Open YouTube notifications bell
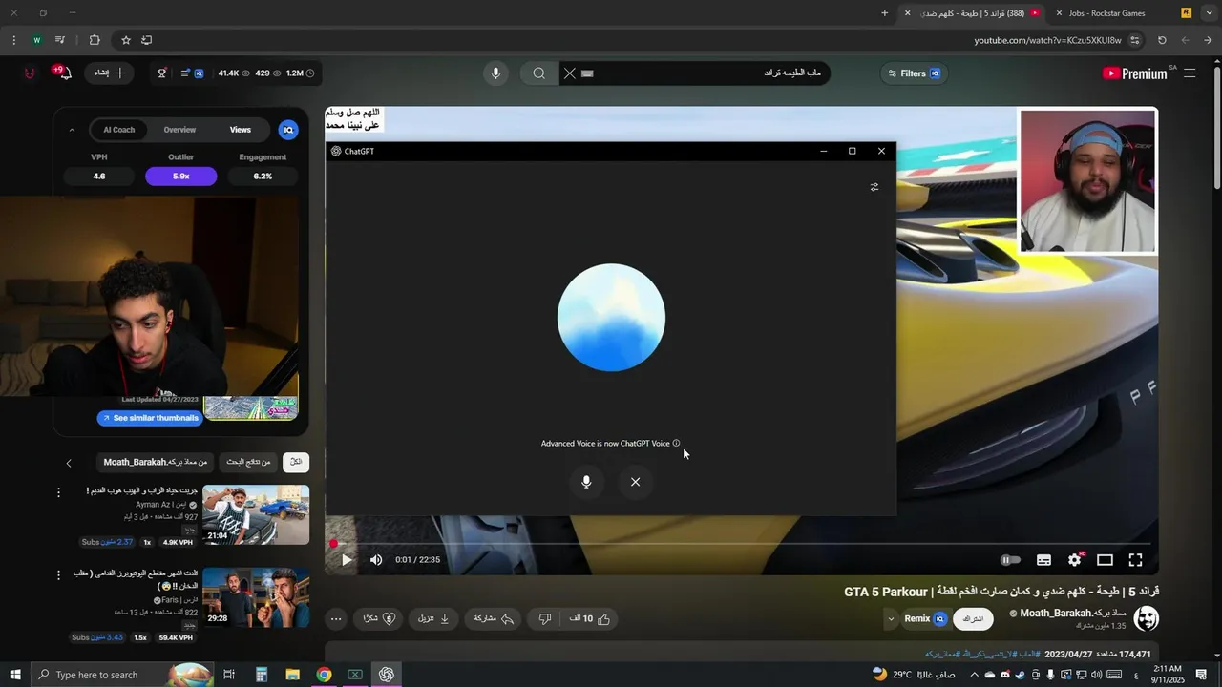This screenshot has height=687, width=1222. click(x=63, y=73)
